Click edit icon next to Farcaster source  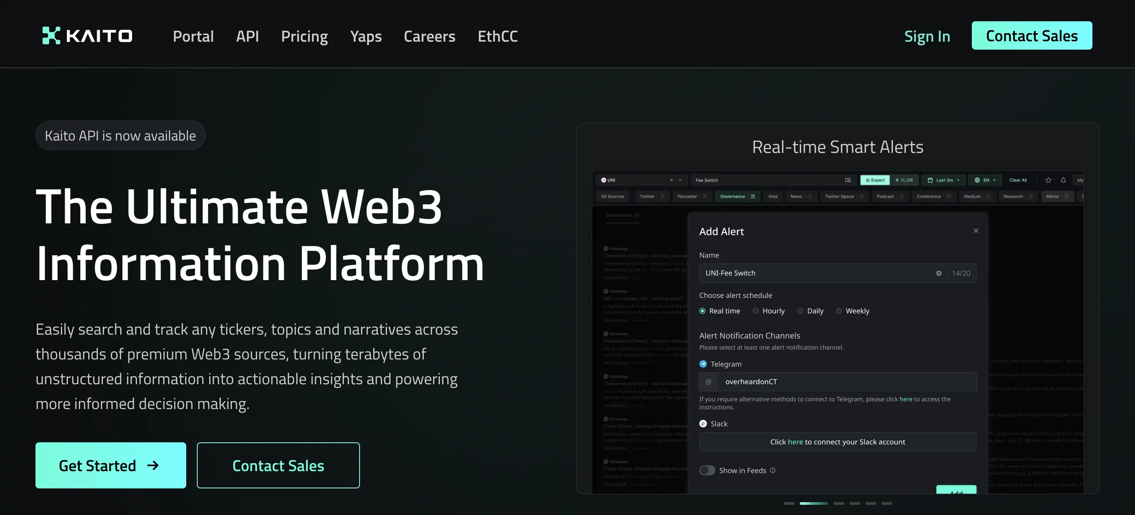tap(705, 196)
